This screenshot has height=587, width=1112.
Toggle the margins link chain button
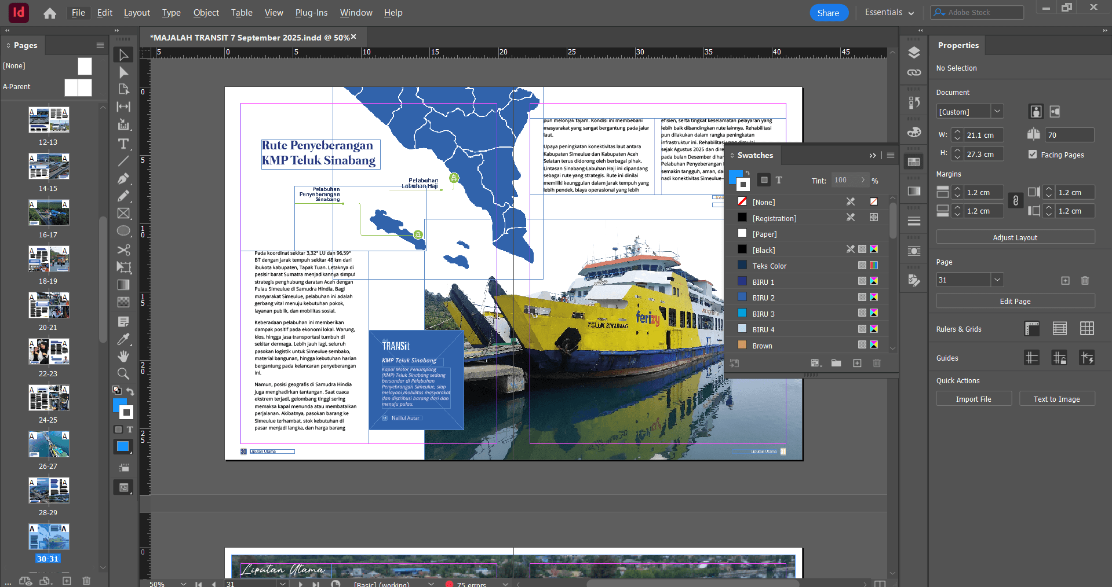coord(1015,201)
